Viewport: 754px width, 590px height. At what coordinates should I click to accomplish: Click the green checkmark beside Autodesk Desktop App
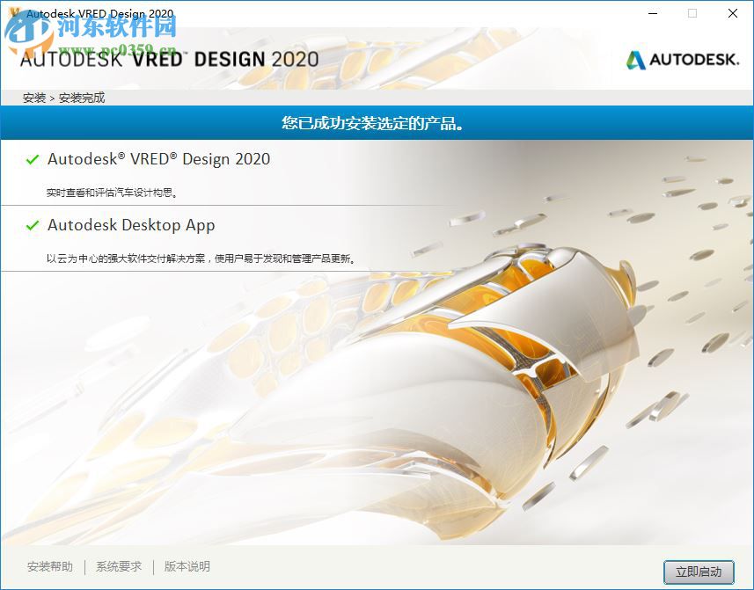coord(33,226)
